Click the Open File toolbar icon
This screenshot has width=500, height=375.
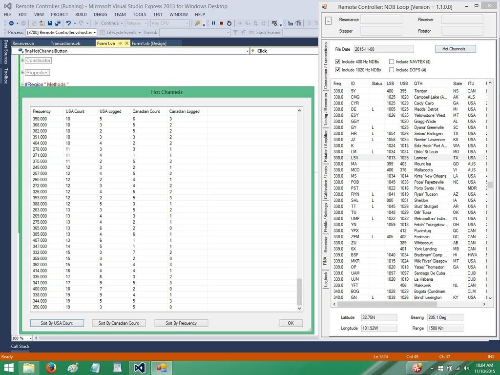pyautogui.click(x=42, y=23)
